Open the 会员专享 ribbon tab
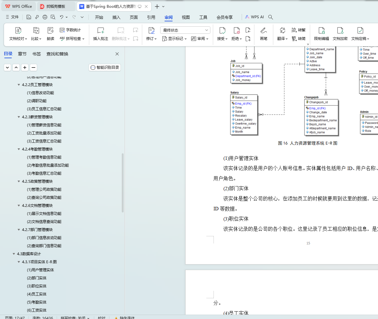 point(225,17)
